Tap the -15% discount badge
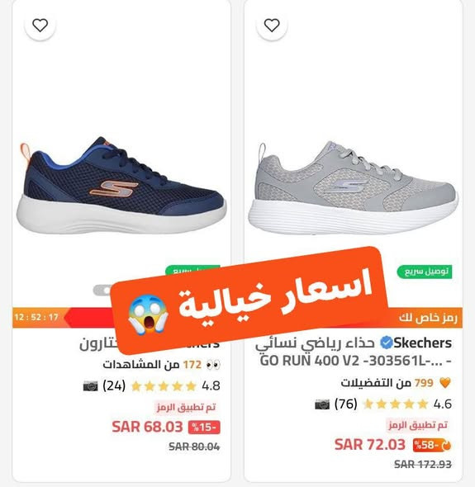475x487 pixels. 204,428
